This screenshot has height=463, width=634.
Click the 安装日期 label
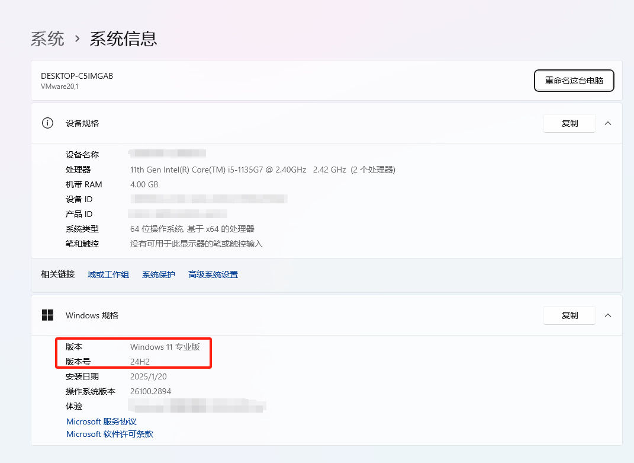pos(82,376)
